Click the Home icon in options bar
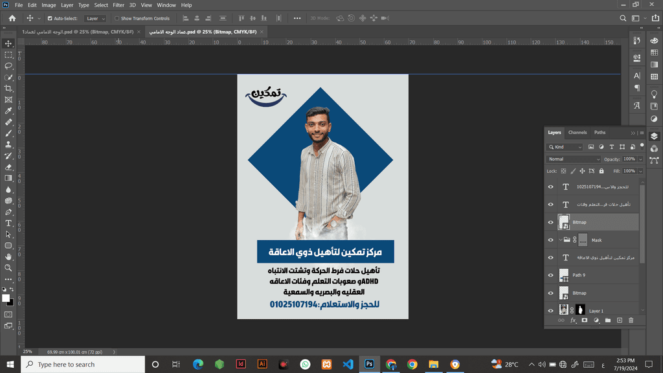Screen dimensions: 663x373 pyautogui.click(x=12, y=18)
